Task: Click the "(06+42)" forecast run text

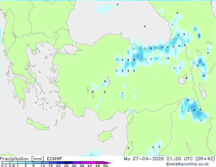Action: click(x=205, y=159)
